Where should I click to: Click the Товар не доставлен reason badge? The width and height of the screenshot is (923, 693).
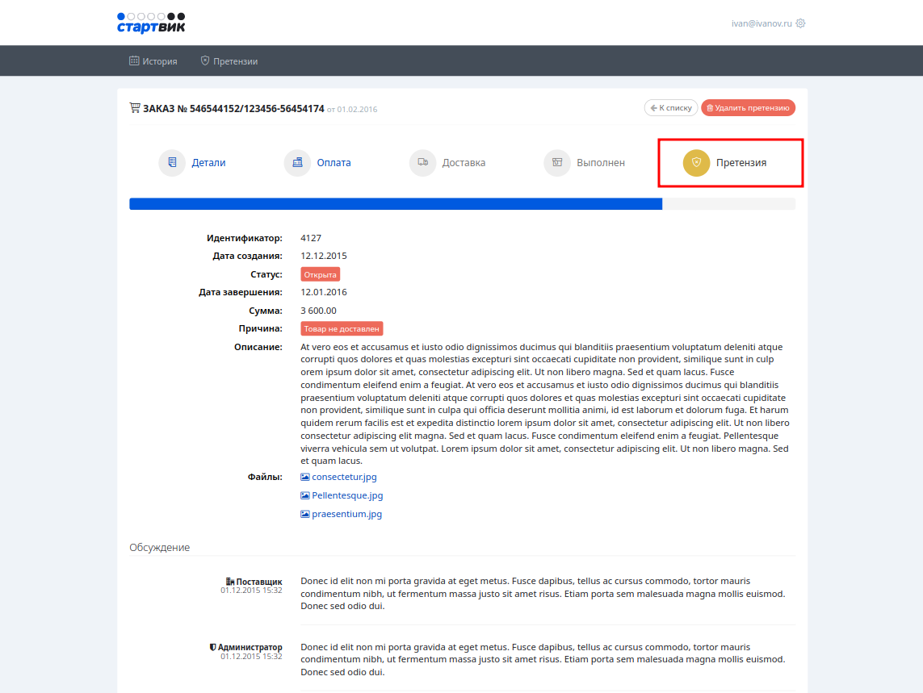[342, 328]
